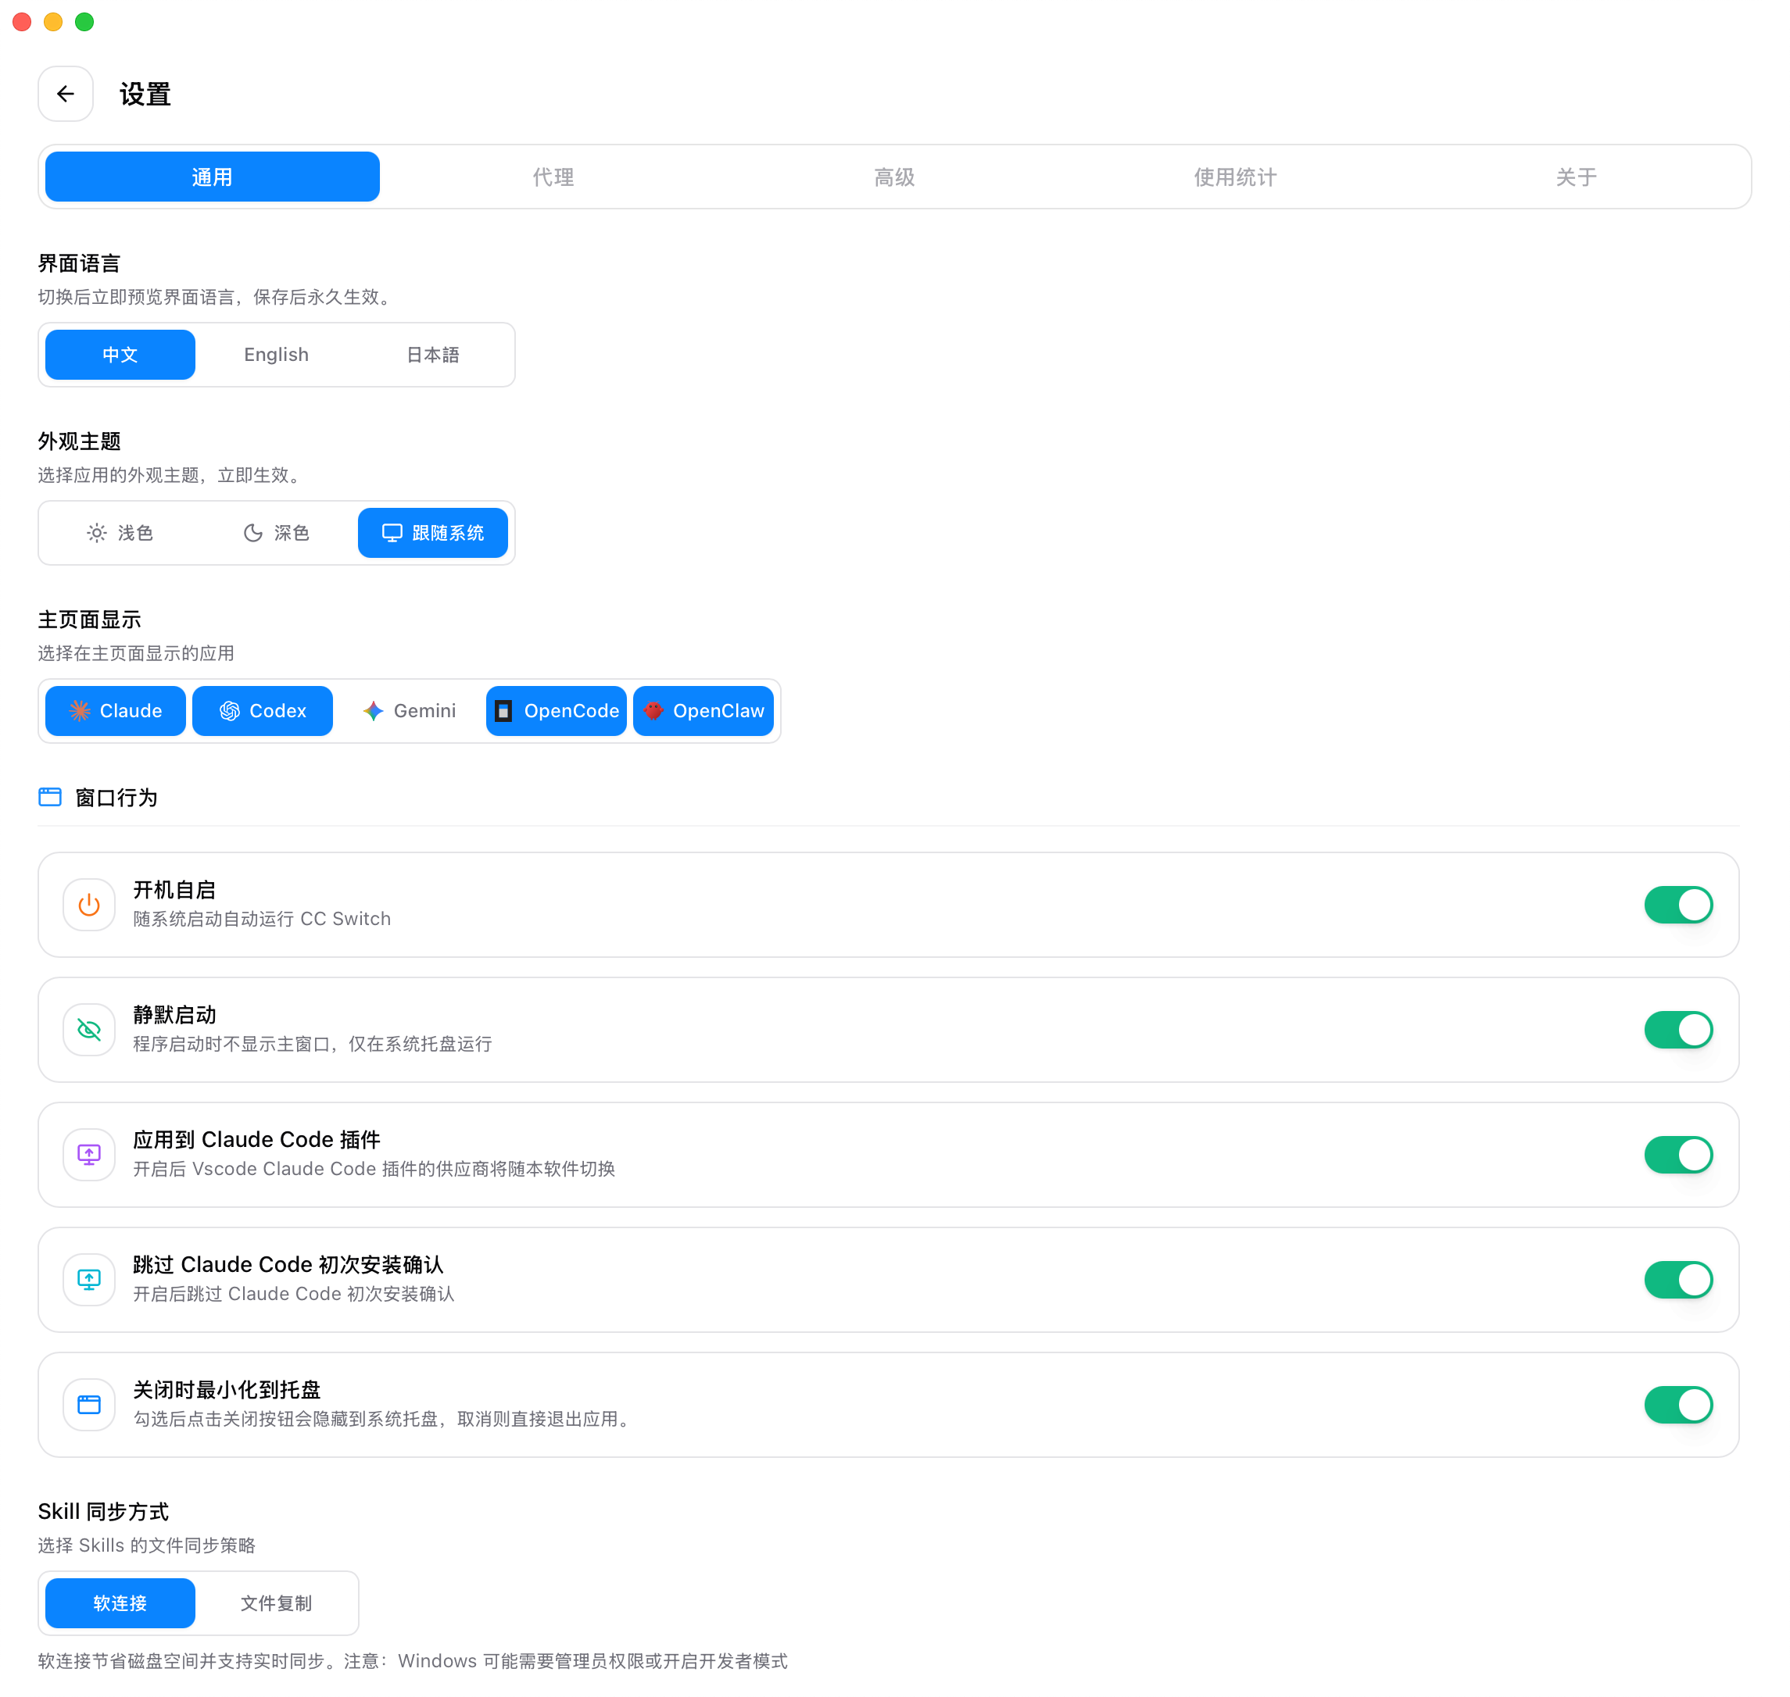Viewport: 1790px width, 1697px height.
Task: Toggle 关闭时最小化到托盘 switch off
Action: pyautogui.click(x=1677, y=1404)
